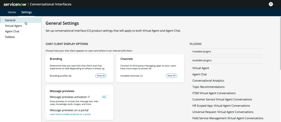The height and width of the screenshot is (122, 281).
Task: Expand the user profile dropdown chevron
Action: click(x=275, y=5)
